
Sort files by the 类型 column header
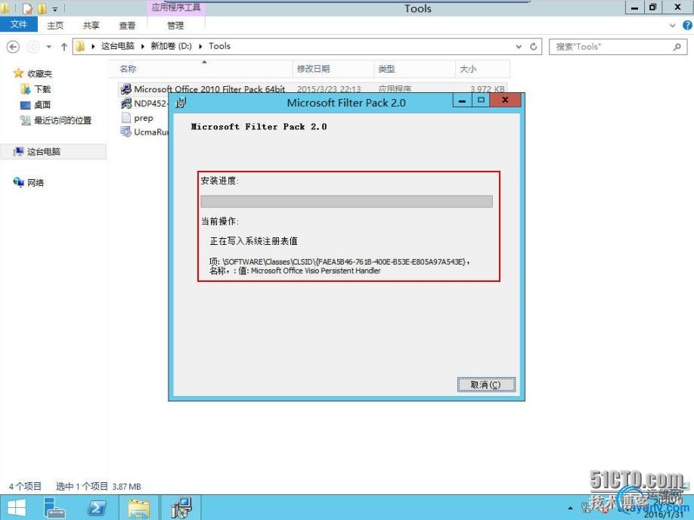click(415, 69)
